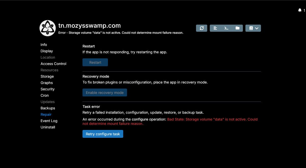Image resolution: width=306 pixels, height=168 pixels.
Task: View the Event Log section
Action: tap(49, 121)
